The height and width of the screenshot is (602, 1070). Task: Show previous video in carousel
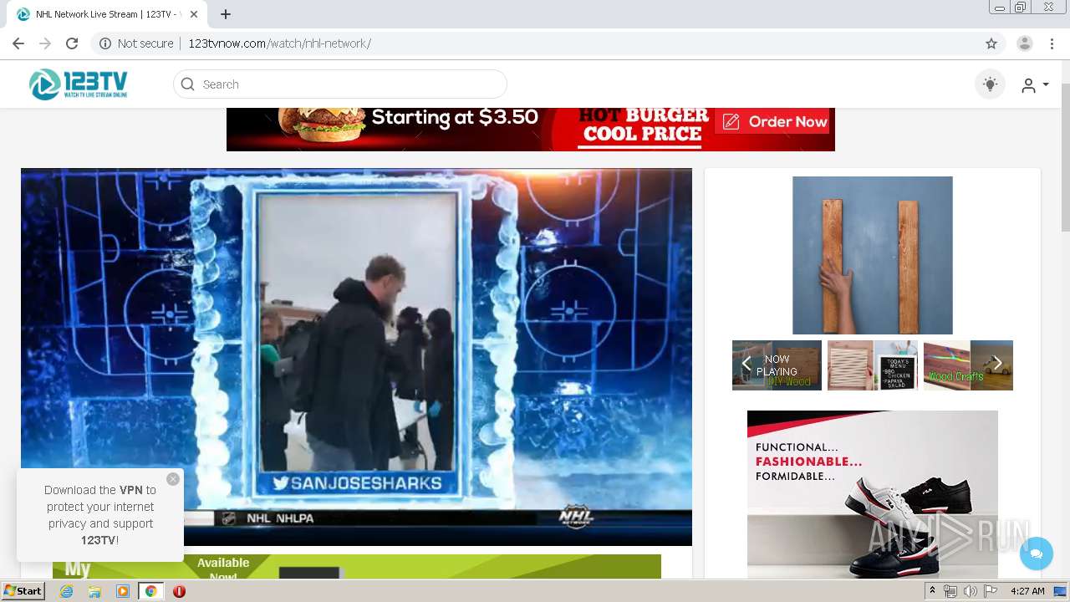click(x=746, y=364)
